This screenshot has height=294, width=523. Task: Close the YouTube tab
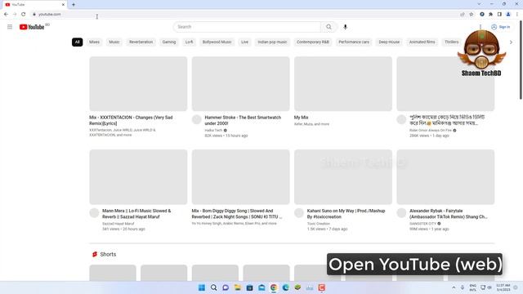(63, 5)
